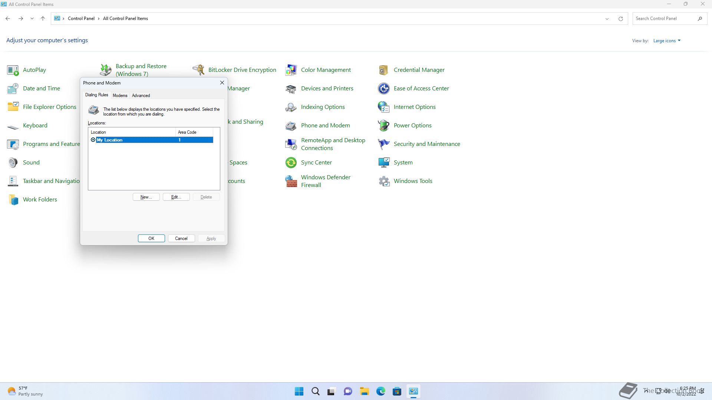
Task: Open the Credential Manager icon
Action: pyautogui.click(x=383, y=70)
